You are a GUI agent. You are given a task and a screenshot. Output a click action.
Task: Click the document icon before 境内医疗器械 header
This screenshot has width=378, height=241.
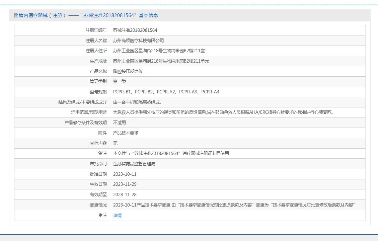(x=16, y=15)
